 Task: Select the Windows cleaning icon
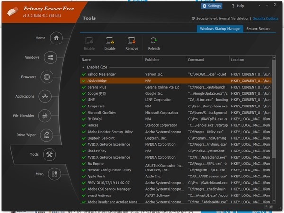[50, 58]
